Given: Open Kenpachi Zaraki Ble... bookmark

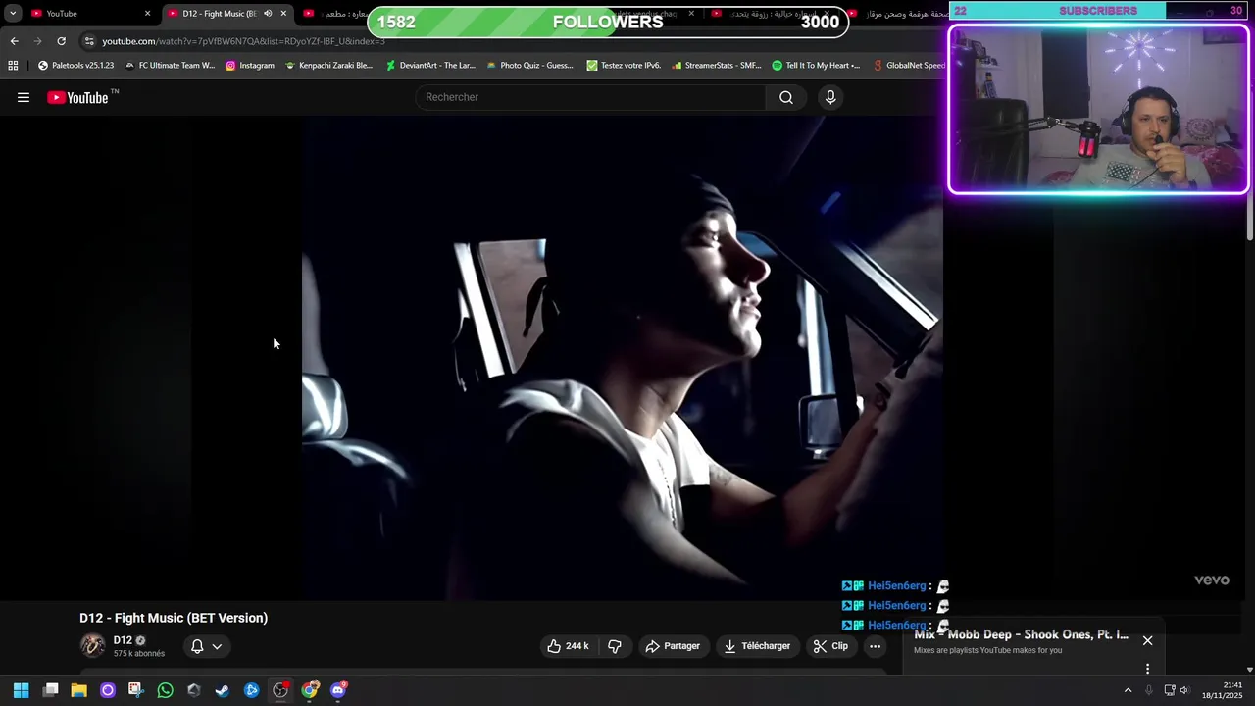Looking at the screenshot, I should (328, 66).
